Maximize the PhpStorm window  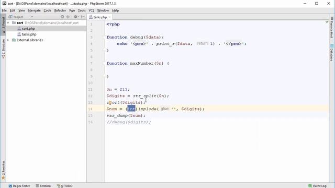click(317, 4)
